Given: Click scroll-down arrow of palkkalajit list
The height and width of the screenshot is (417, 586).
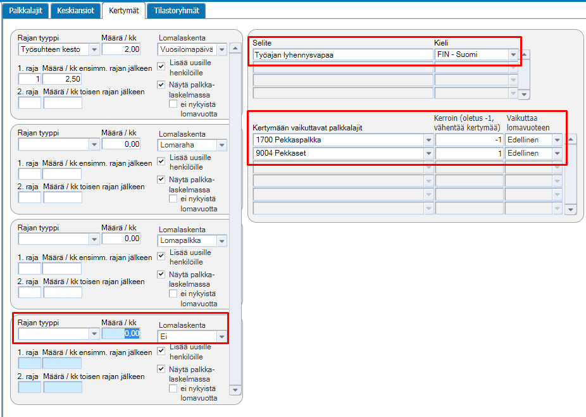Looking at the screenshot, I should click(x=571, y=209).
